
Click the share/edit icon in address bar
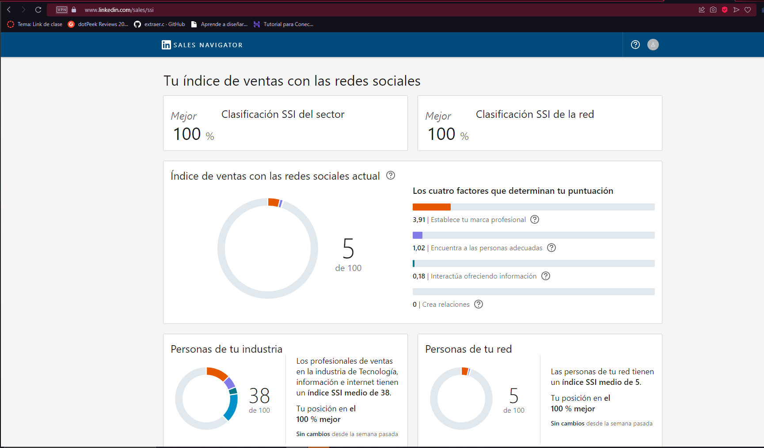[x=702, y=10]
